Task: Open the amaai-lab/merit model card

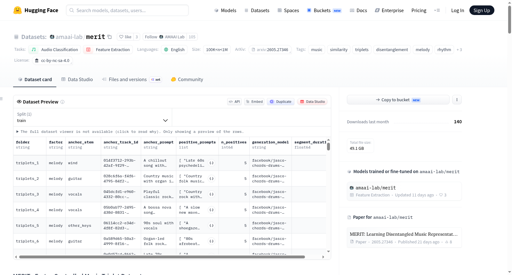Action: (x=404, y=191)
